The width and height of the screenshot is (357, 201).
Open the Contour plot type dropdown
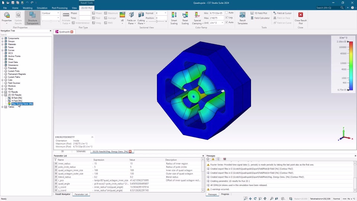[x=51, y=13]
